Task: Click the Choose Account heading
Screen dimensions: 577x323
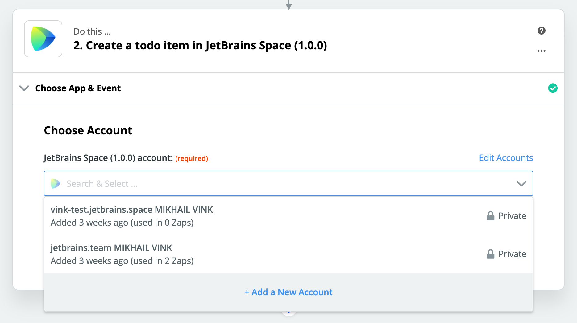Action: point(88,130)
